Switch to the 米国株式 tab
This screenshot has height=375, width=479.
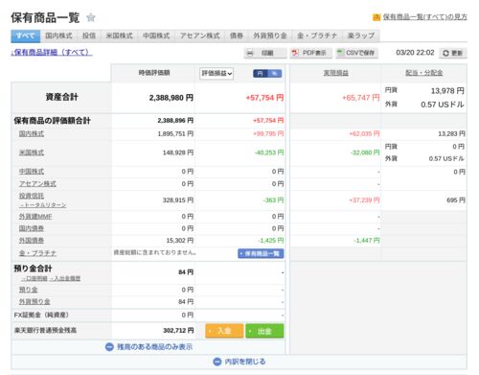click(x=119, y=35)
